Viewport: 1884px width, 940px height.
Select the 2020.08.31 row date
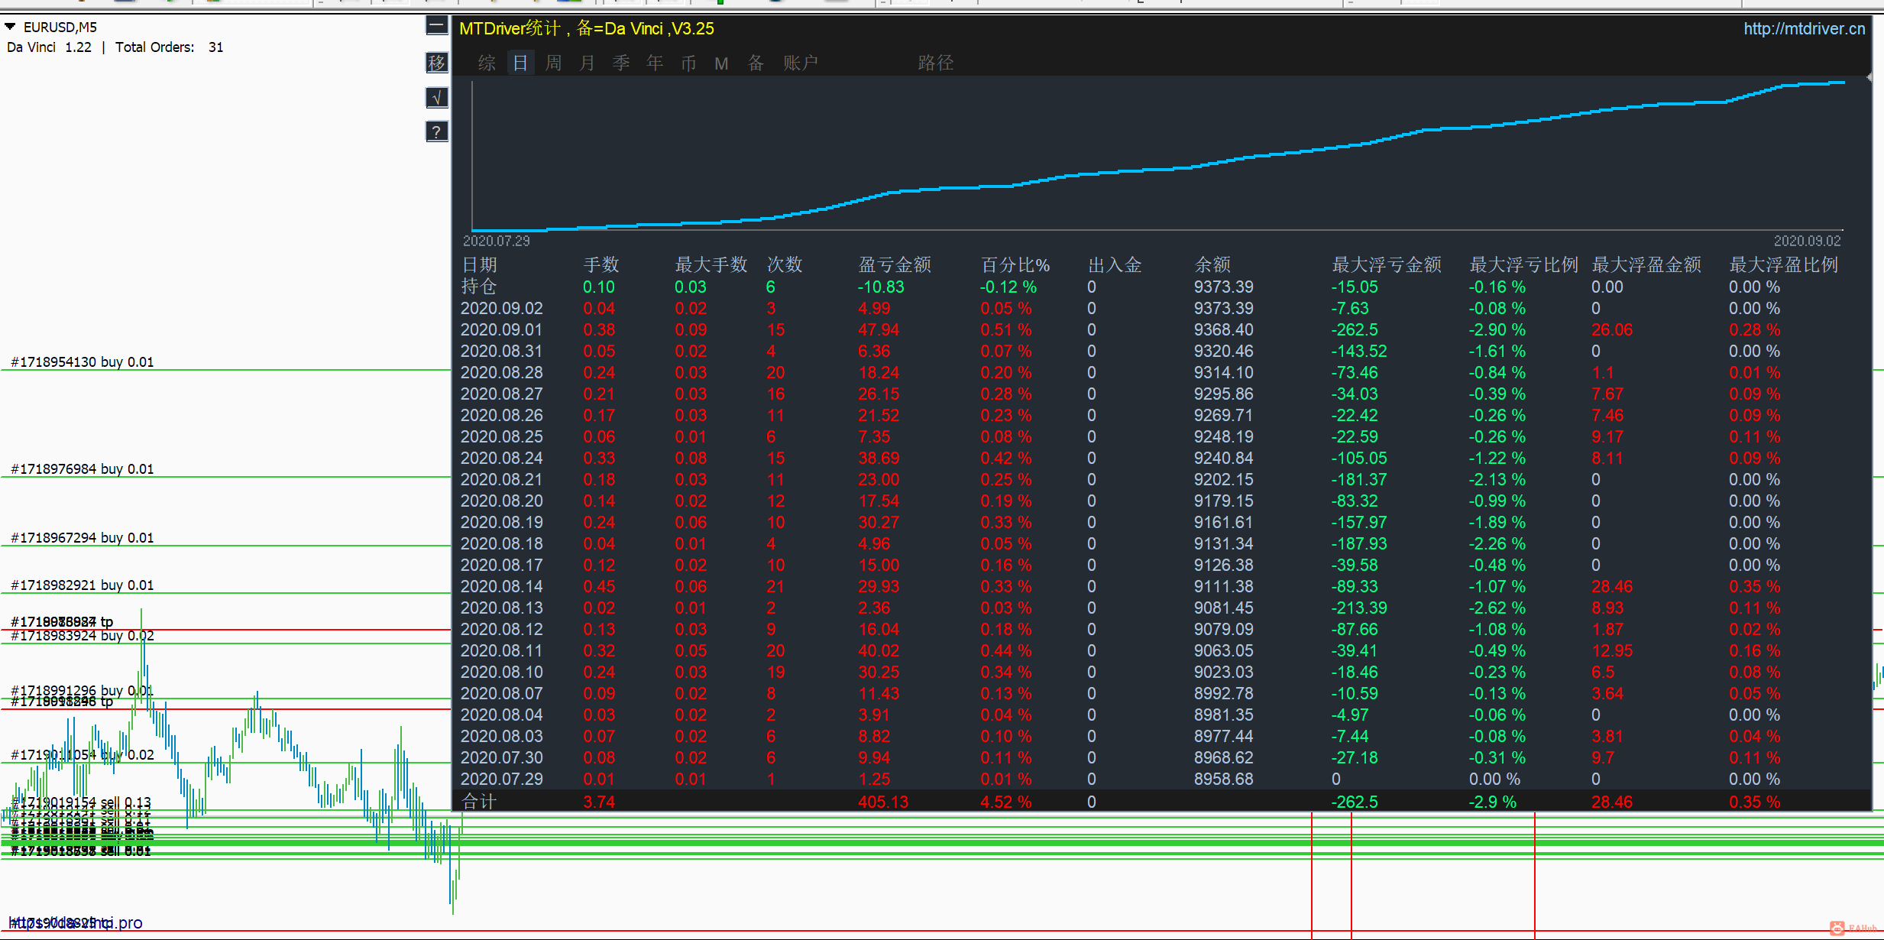point(502,351)
